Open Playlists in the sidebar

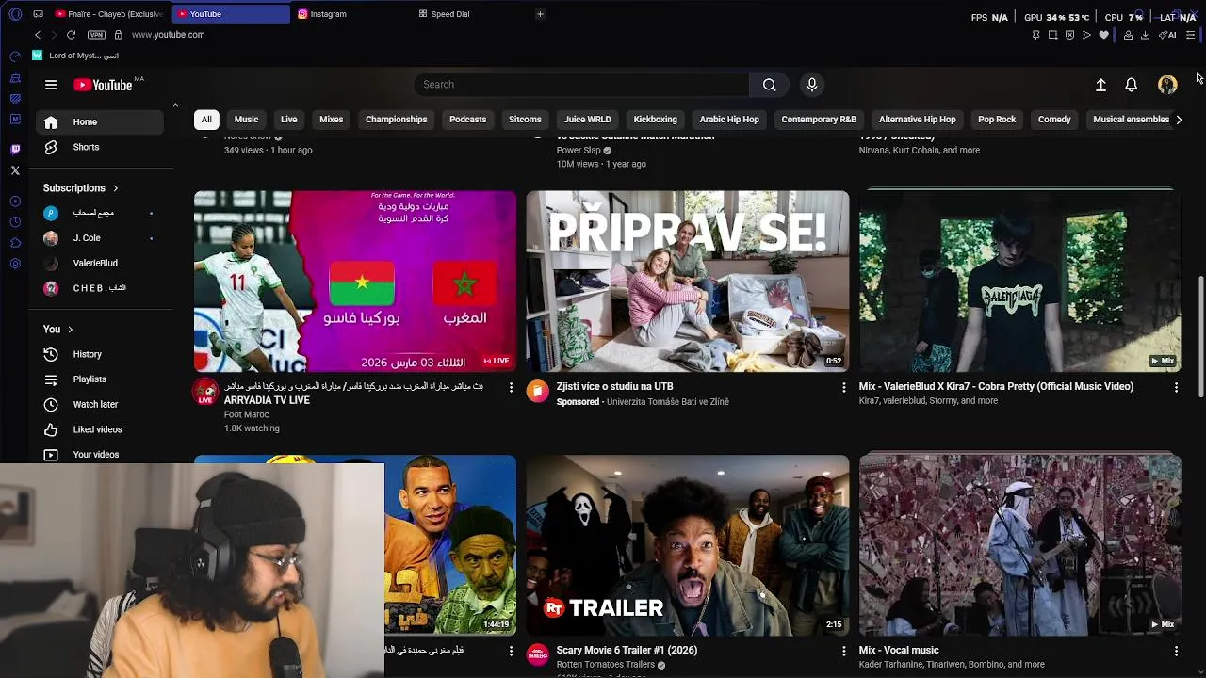(x=100, y=379)
